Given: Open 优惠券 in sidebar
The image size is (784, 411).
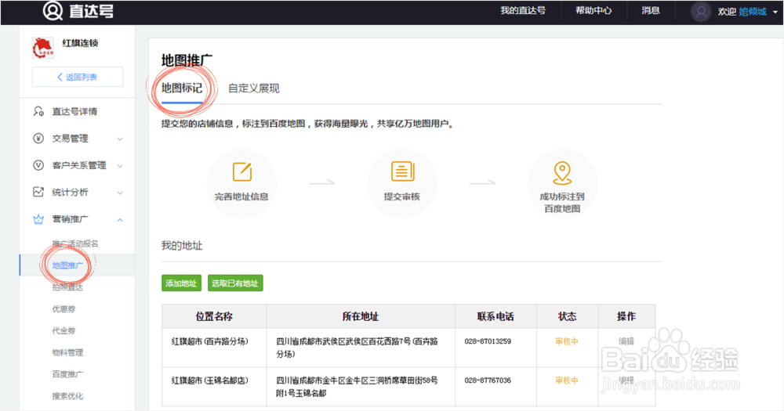Looking at the screenshot, I should point(64,309).
